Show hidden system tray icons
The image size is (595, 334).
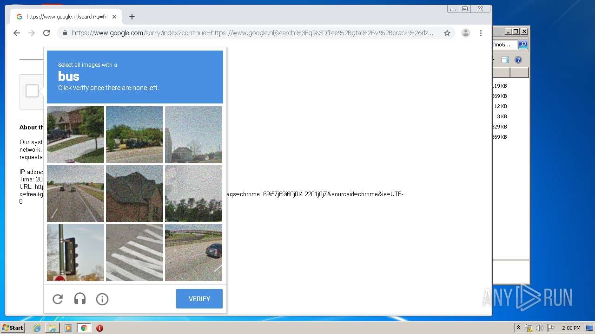coord(518,328)
